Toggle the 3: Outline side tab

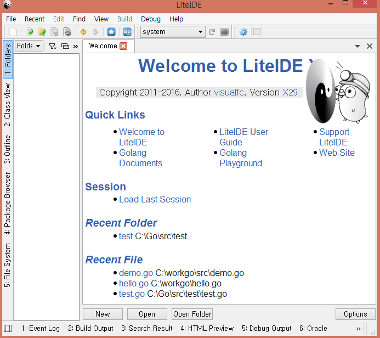point(8,149)
